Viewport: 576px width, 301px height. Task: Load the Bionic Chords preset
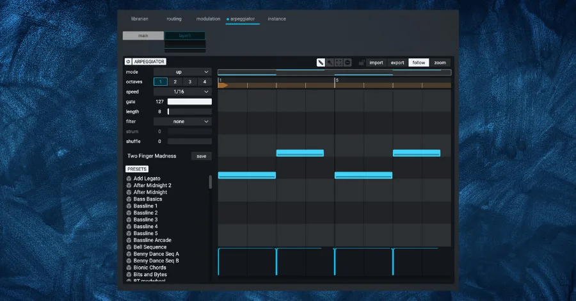click(150, 268)
